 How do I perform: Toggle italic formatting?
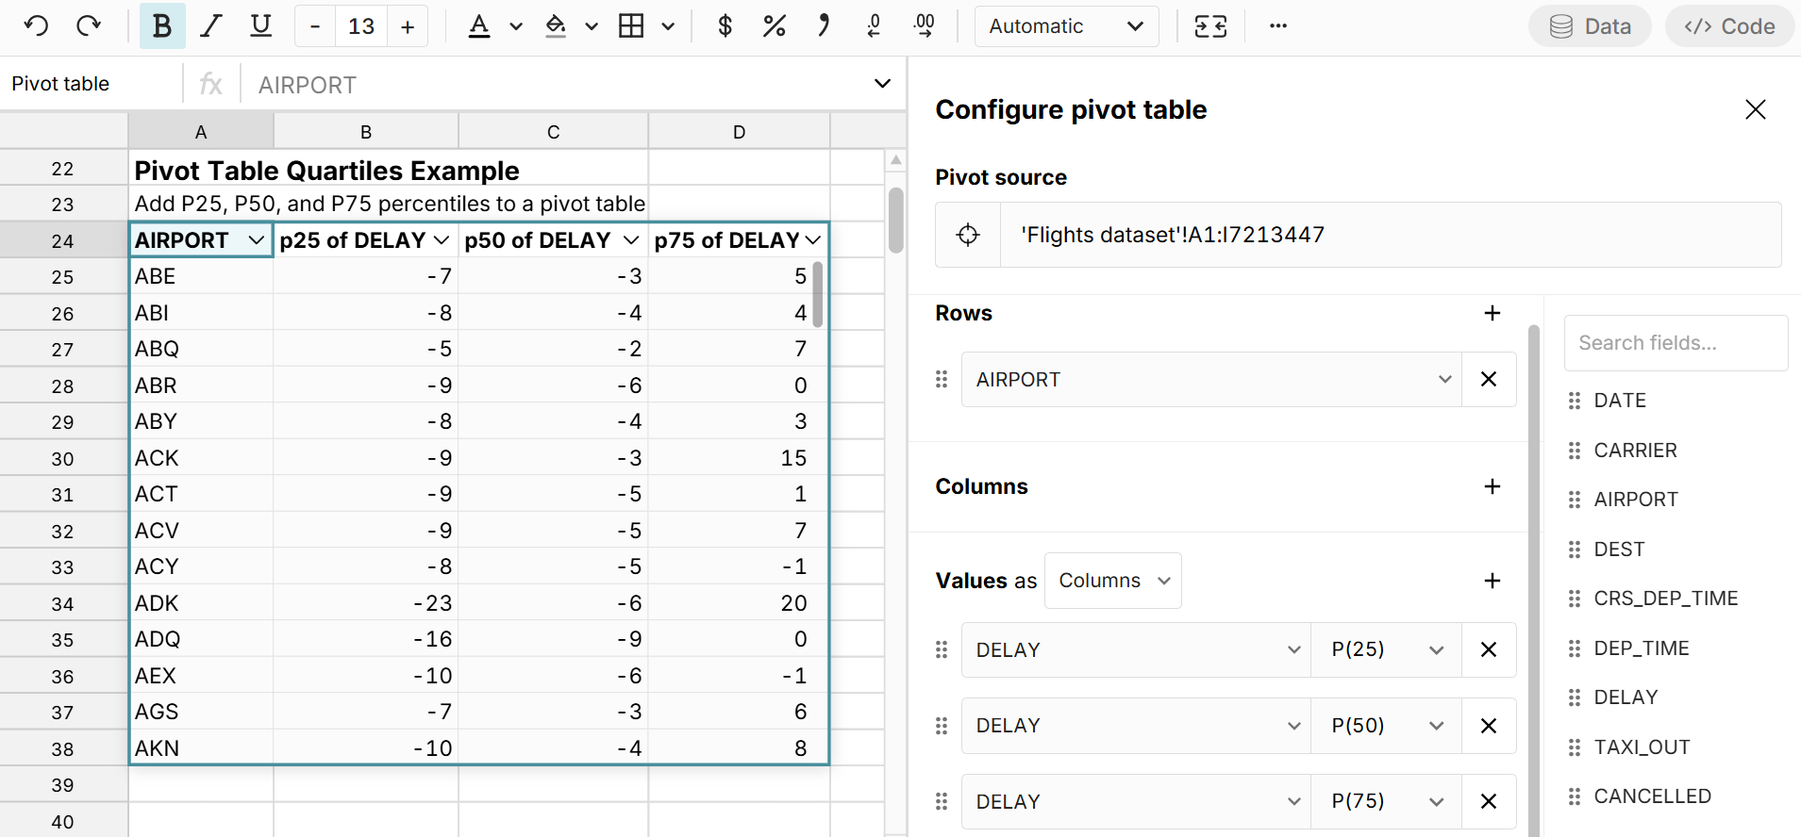(x=211, y=26)
